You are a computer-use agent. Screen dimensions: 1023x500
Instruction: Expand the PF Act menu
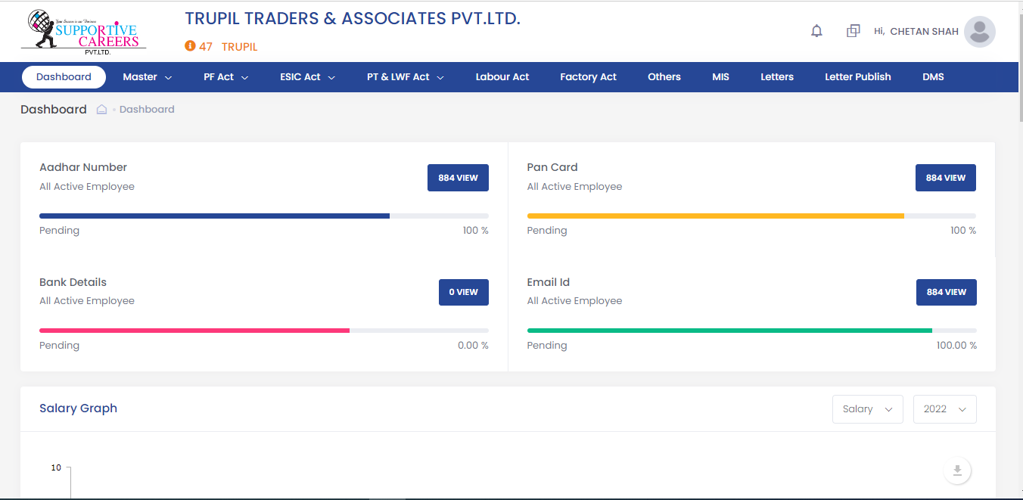[226, 77]
